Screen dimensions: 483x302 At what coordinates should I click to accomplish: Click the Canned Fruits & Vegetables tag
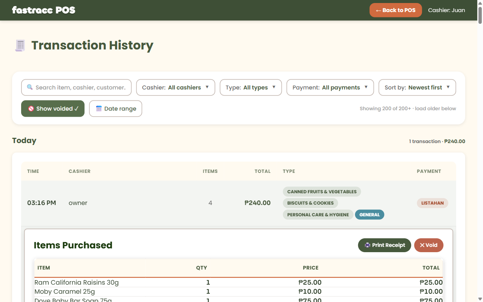tap(322, 192)
